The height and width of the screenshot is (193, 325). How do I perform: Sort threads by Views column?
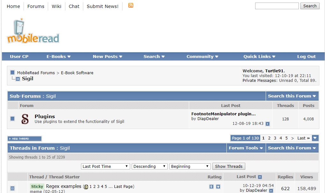tap(307, 177)
